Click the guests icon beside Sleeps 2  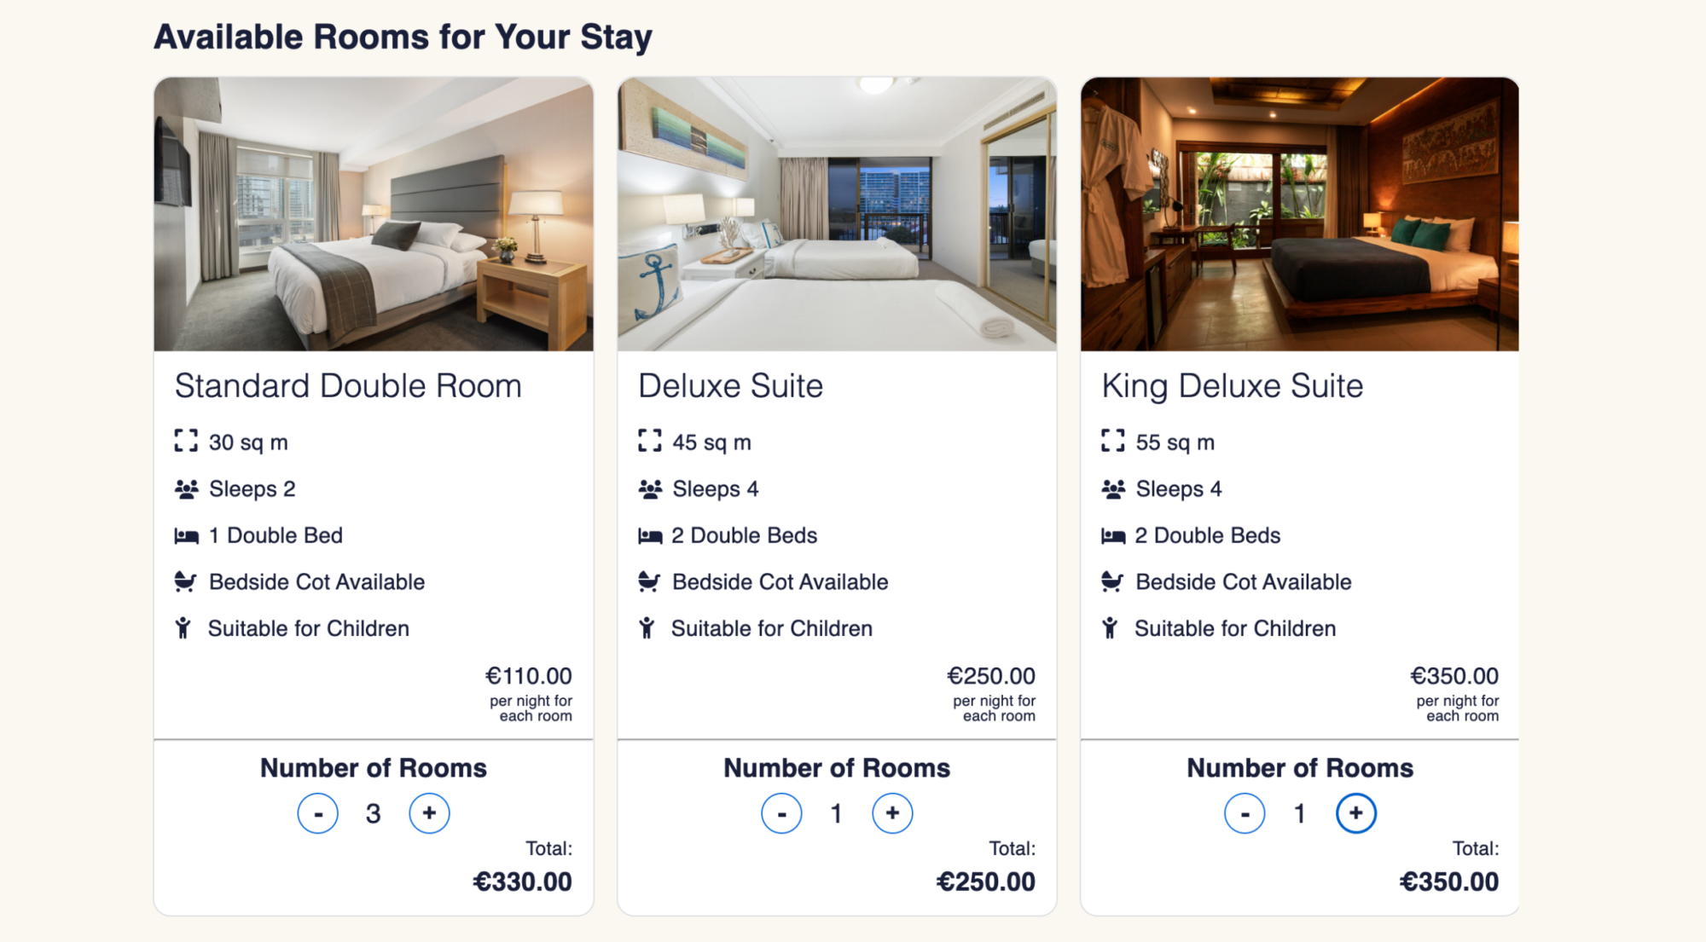(186, 489)
